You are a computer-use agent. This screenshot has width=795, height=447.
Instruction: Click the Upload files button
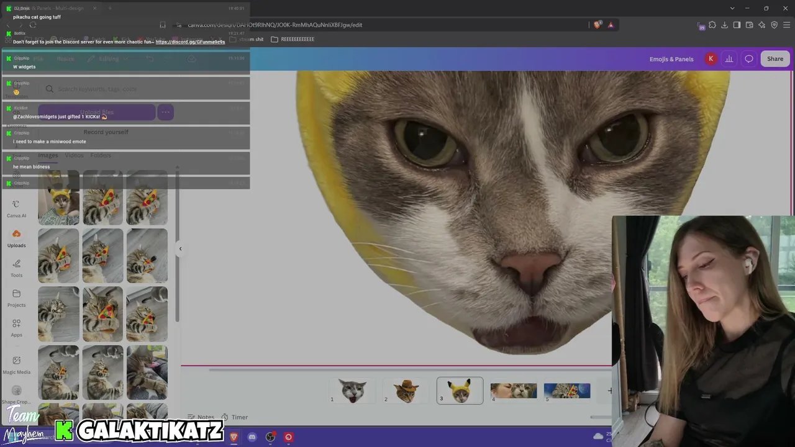click(x=97, y=112)
